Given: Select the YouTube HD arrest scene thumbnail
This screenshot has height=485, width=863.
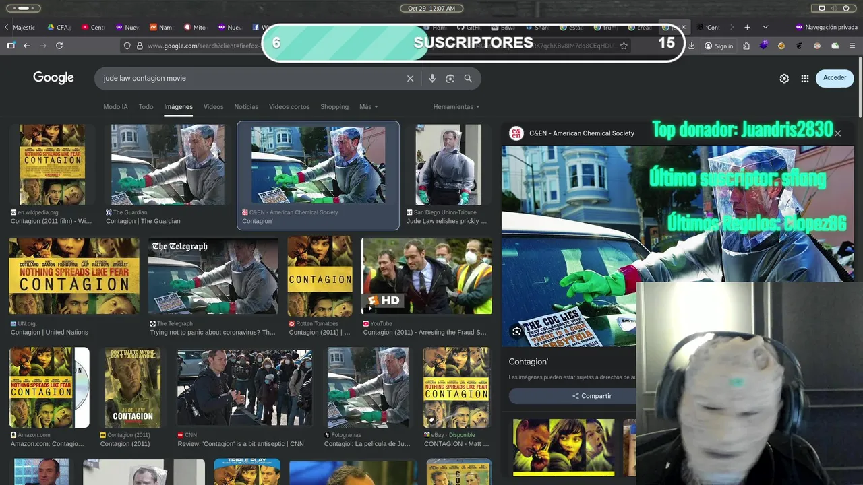Looking at the screenshot, I should [427, 276].
